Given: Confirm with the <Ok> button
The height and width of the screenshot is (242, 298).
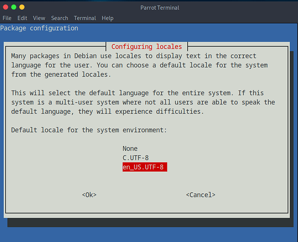Looking at the screenshot, I should tap(89, 195).
